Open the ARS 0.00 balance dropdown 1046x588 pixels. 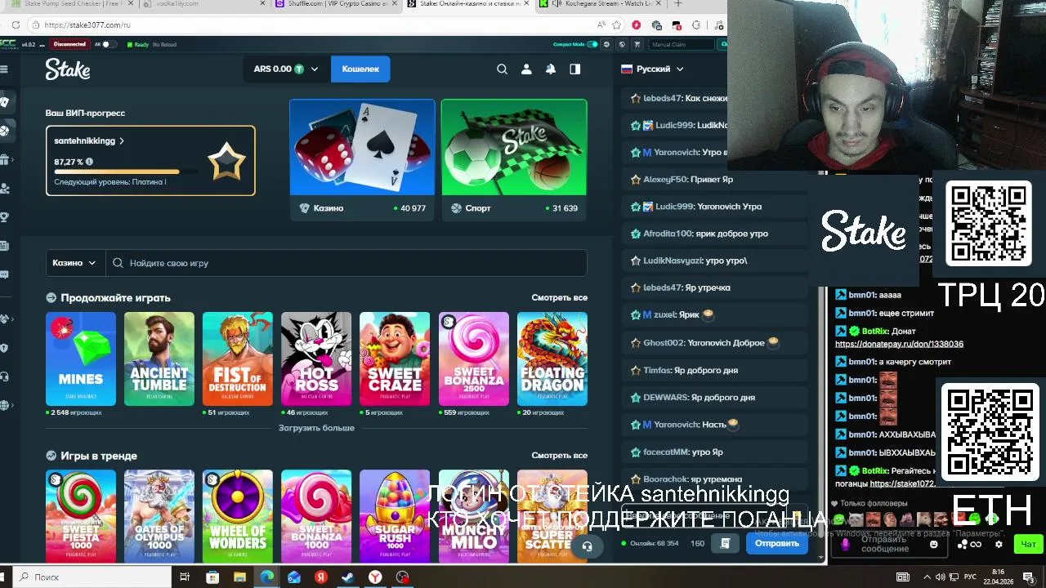point(286,69)
